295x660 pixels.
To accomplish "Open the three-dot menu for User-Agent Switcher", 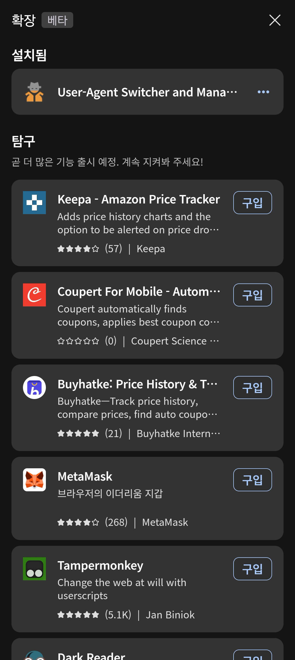I will (x=263, y=92).
